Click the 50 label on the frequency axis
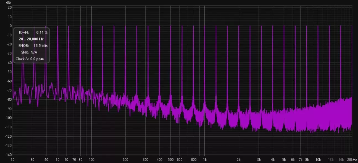The image size is (358, 163). tap(57, 160)
